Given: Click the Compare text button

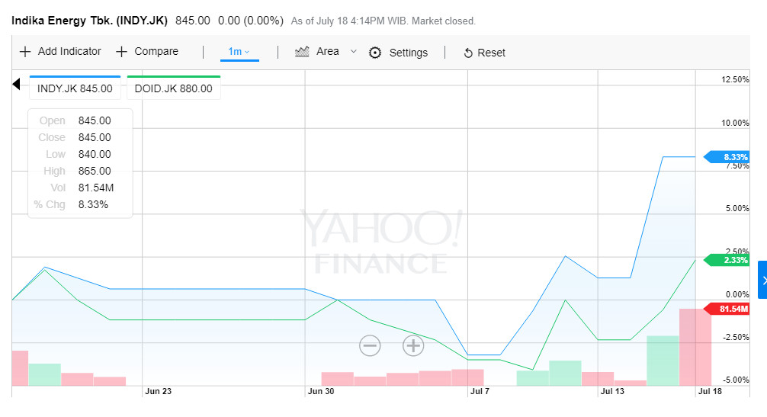Looking at the screenshot, I should (156, 51).
